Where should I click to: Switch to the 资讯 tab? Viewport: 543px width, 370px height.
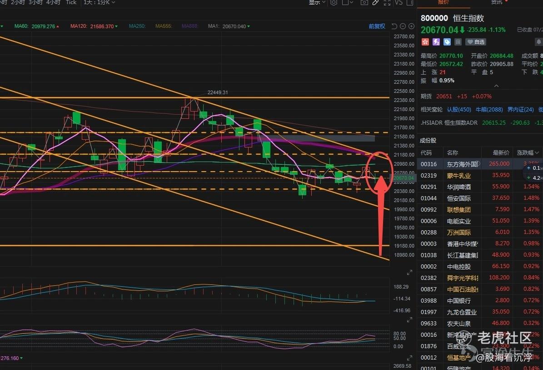497,2
